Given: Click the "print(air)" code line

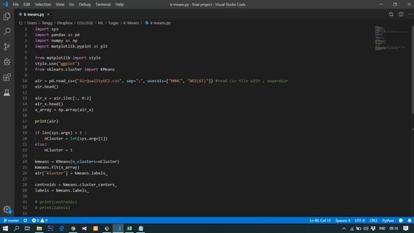Looking at the screenshot, I should tap(47, 121).
